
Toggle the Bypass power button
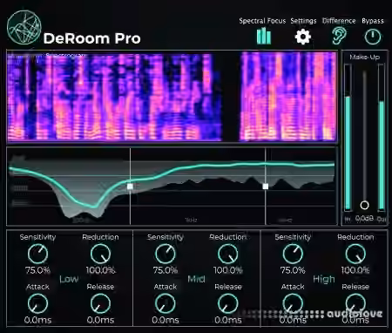[x=373, y=37]
